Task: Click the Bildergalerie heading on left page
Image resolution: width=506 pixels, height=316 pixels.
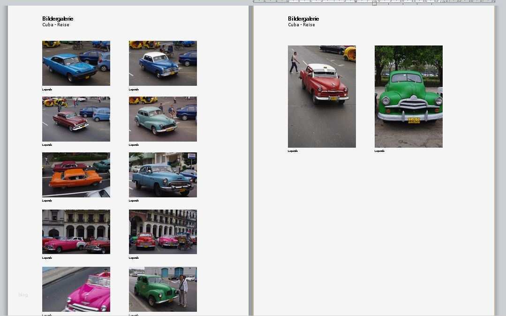Action: (58, 19)
